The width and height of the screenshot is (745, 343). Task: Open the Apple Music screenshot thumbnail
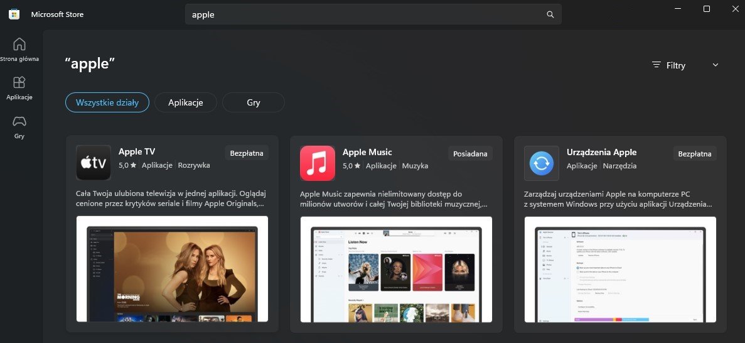click(x=396, y=269)
